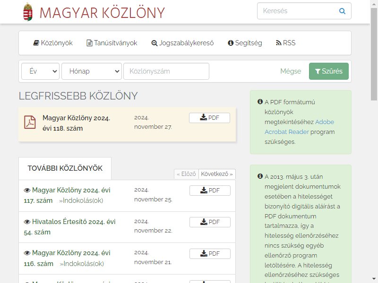View Indokolás(ok) for issue 116
The height and width of the screenshot is (283, 378).
82,264
